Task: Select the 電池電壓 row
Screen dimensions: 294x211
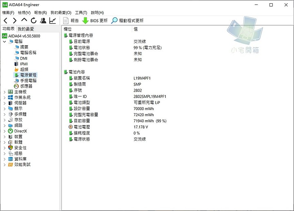Action: [82, 127]
